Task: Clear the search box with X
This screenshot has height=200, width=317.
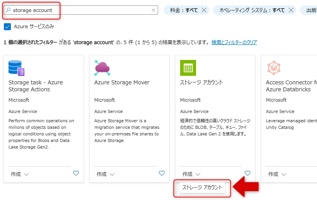Action: [153, 10]
